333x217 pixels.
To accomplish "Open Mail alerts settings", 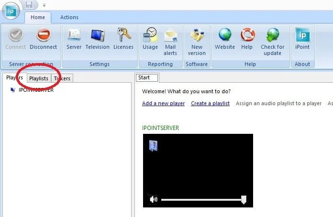I will coord(170,42).
